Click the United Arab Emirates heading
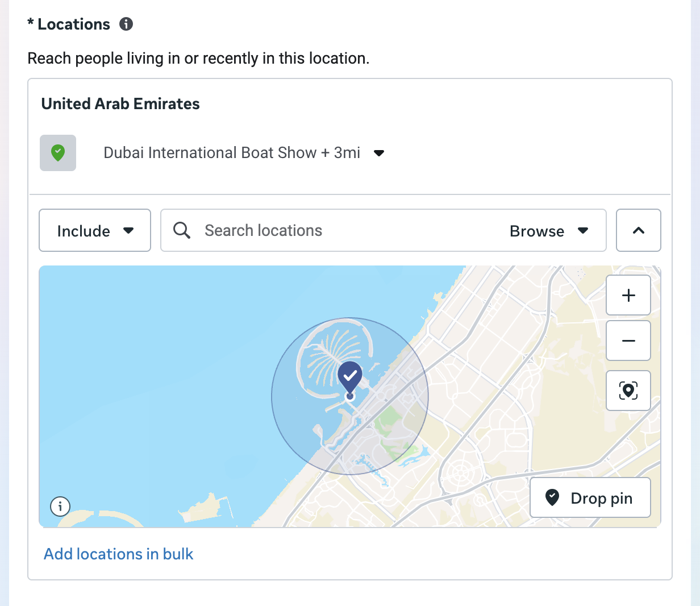The height and width of the screenshot is (606, 700). click(120, 103)
